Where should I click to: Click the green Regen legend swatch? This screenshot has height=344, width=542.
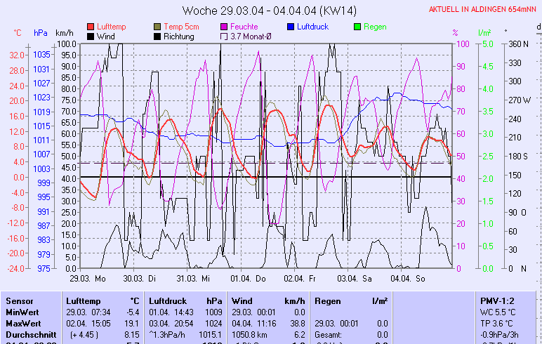click(x=357, y=27)
